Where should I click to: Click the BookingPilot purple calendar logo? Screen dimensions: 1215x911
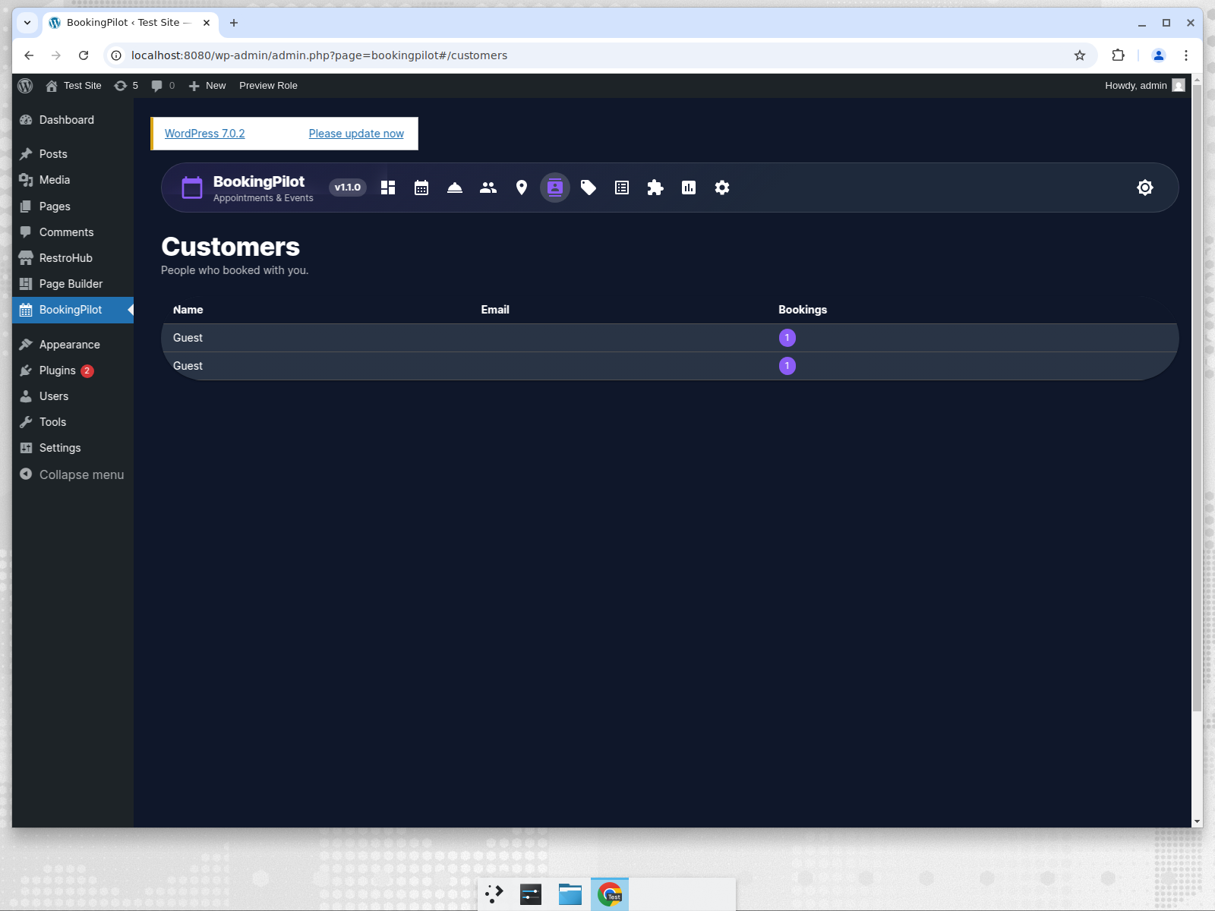192,188
